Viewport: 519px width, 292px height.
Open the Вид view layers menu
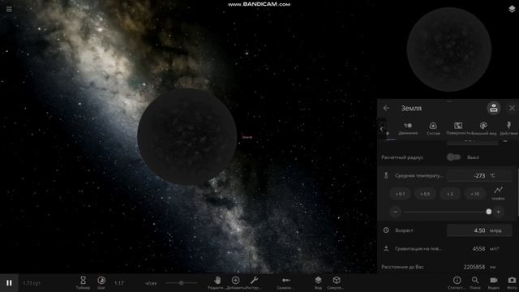click(x=318, y=283)
